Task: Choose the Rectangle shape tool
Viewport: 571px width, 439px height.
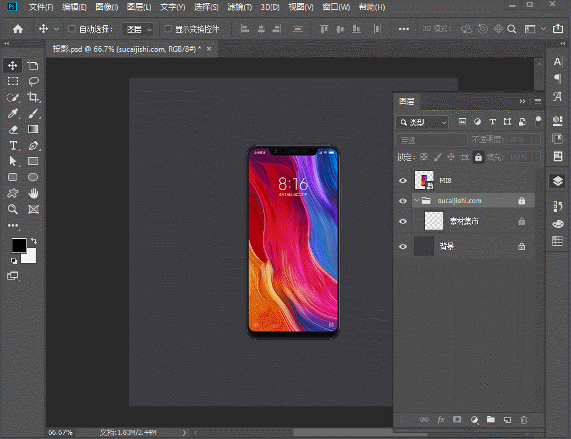Action: pos(33,161)
